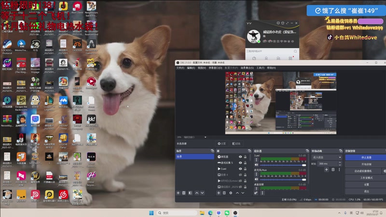The width and height of the screenshot is (386, 217).
Task: Open the DEVOUR game shortcut
Action: coord(77,46)
